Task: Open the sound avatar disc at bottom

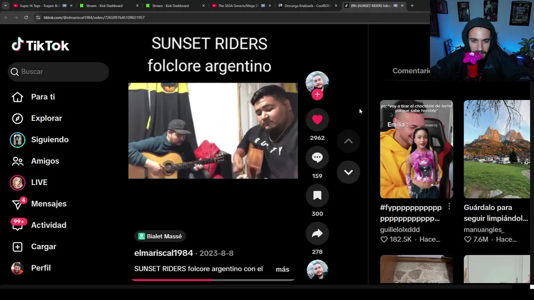Action: [317, 270]
